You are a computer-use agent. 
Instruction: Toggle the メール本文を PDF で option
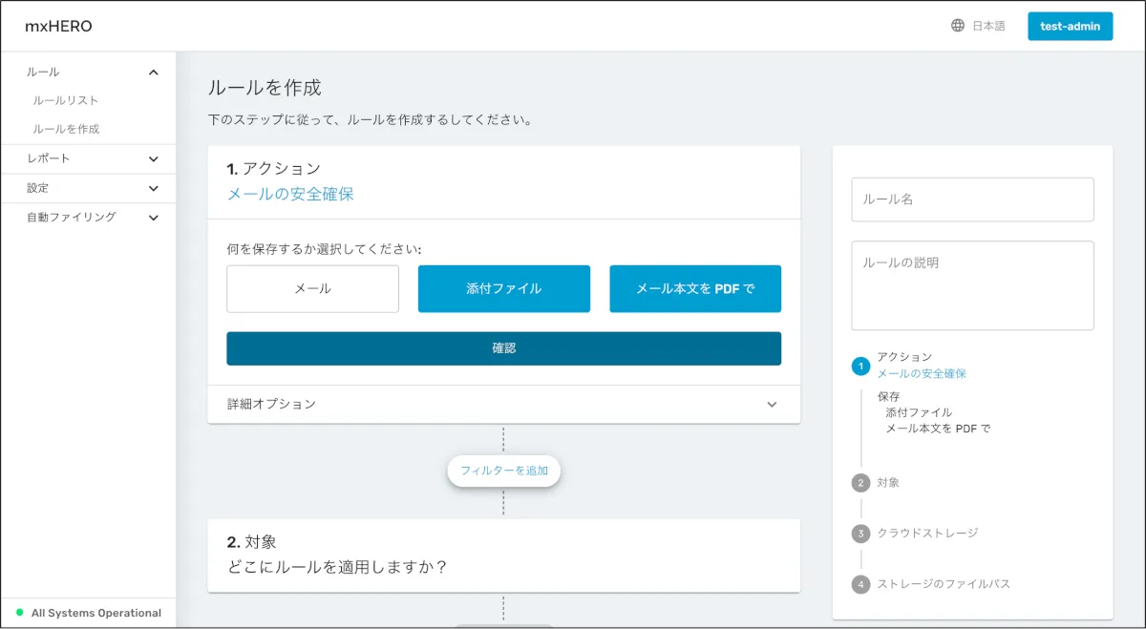tap(695, 289)
